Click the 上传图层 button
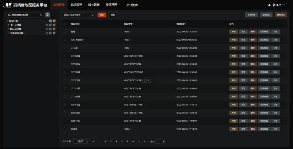The height and width of the screenshot is (149, 293). [x=266, y=15]
